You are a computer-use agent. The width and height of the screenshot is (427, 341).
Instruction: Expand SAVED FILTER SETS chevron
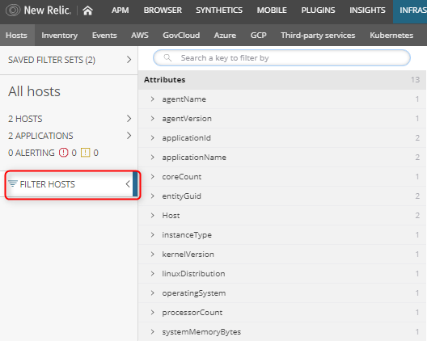coord(129,60)
